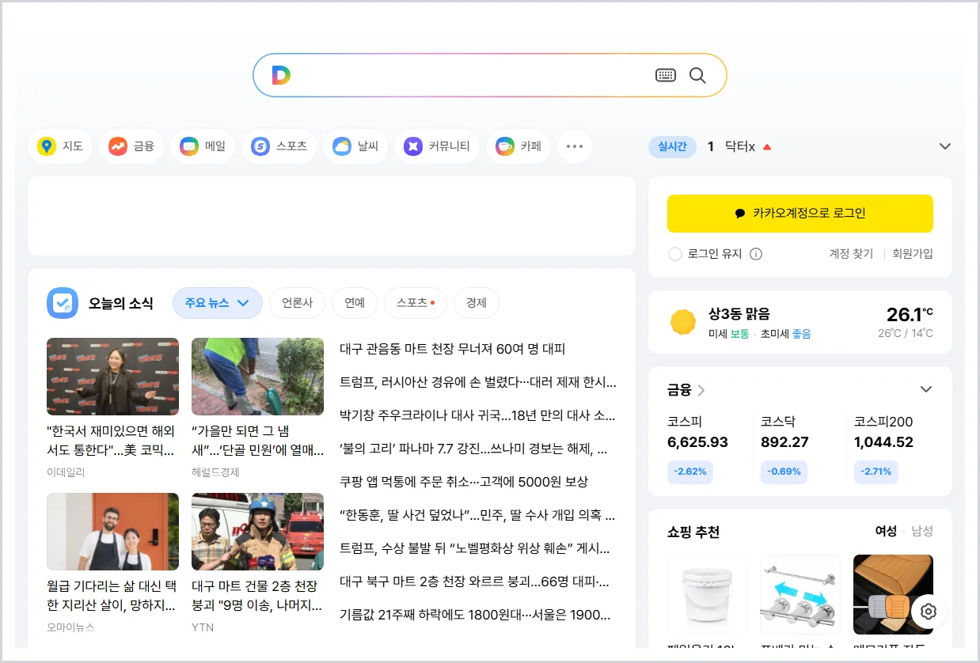The height and width of the screenshot is (663, 980).
Task: Open headline 한동훈, 딸 사건 덮었나
Action: tap(477, 515)
